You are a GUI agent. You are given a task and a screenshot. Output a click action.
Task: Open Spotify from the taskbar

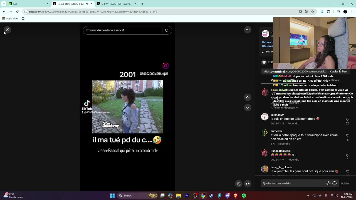coord(244,196)
